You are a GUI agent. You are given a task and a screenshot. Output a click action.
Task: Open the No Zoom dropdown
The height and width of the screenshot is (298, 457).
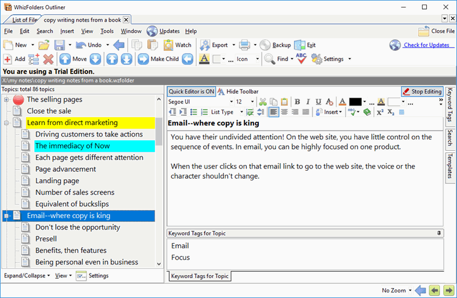click(410, 291)
